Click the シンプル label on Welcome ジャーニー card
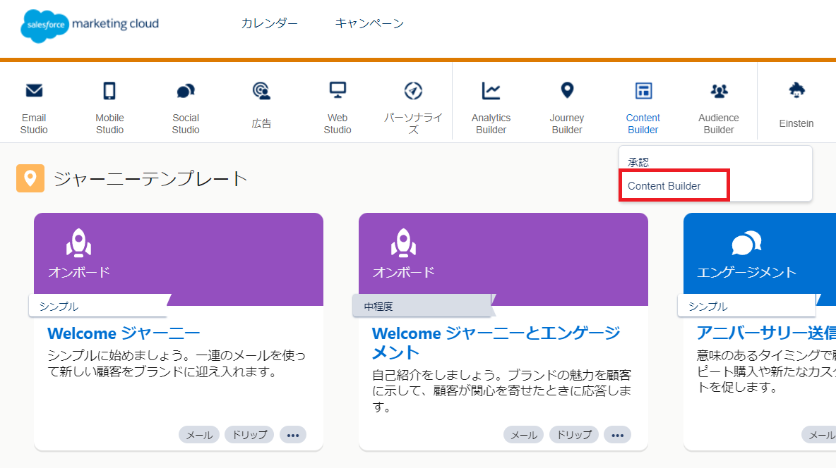This screenshot has height=468, width=836. (x=59, y=307)
